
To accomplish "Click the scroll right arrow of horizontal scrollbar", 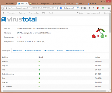I will point(108,91).
